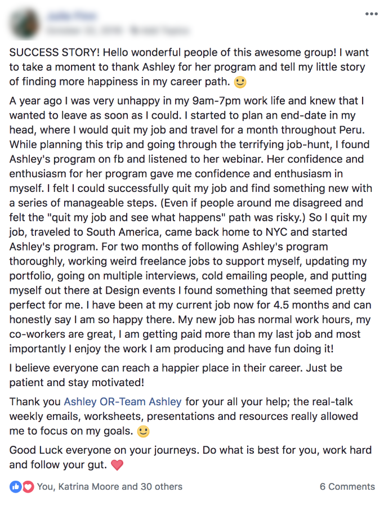The image size is (384, 510).
Task: Click "30 others" to view all reactions
Action: (x=162, y=486)
